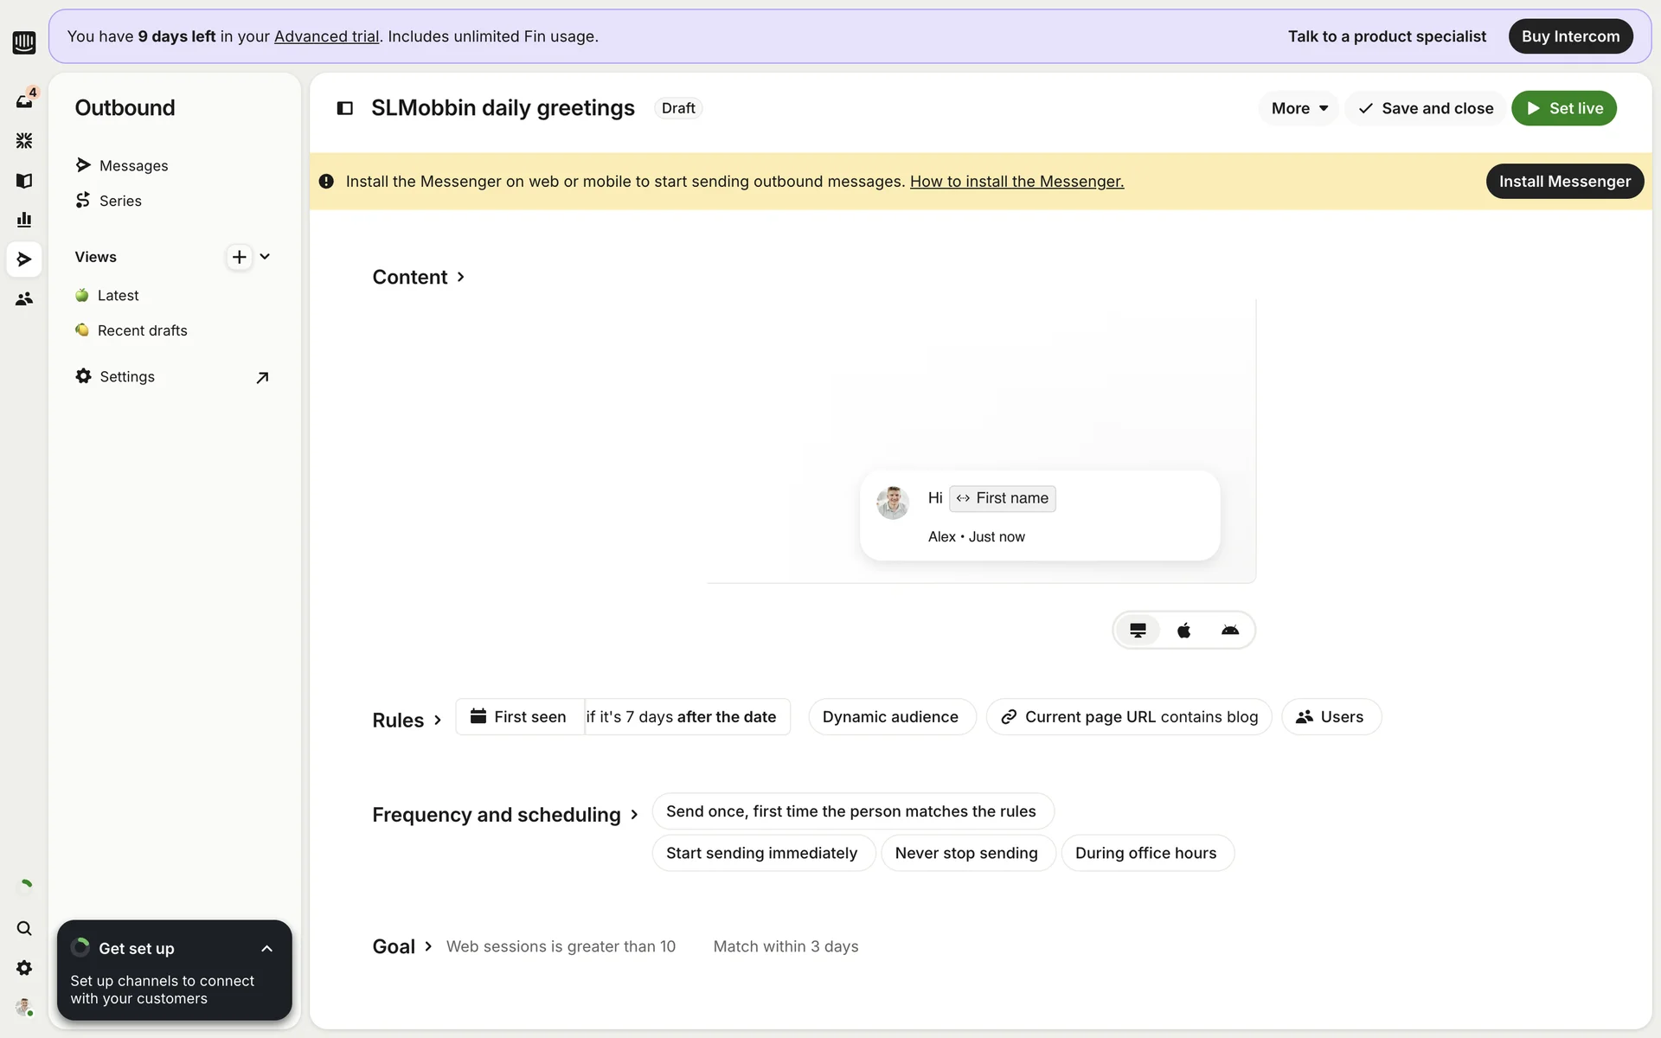This screenshot has width=1661, height=1038.
Task: Open Series in Outbound sidebar
Action: tap(120, 201)
